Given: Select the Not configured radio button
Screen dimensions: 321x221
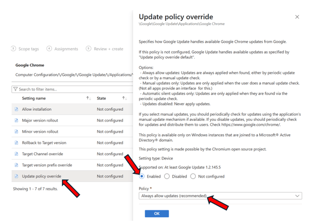Looking at the screenshot, I should click(193, 176).
